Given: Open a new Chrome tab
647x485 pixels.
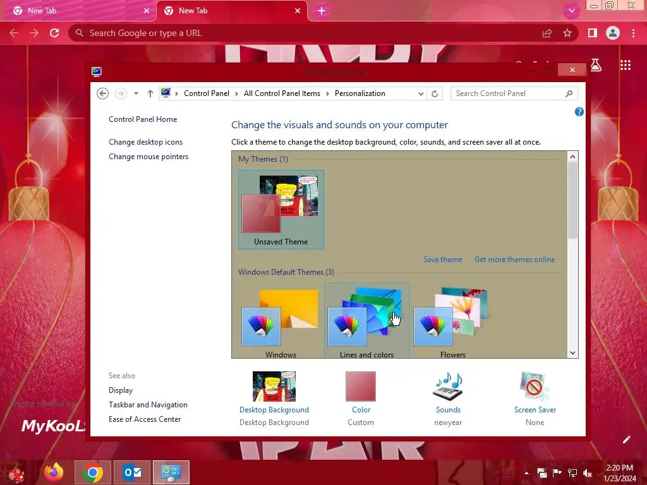Looking at the screenshot, I should pos(322,11).
